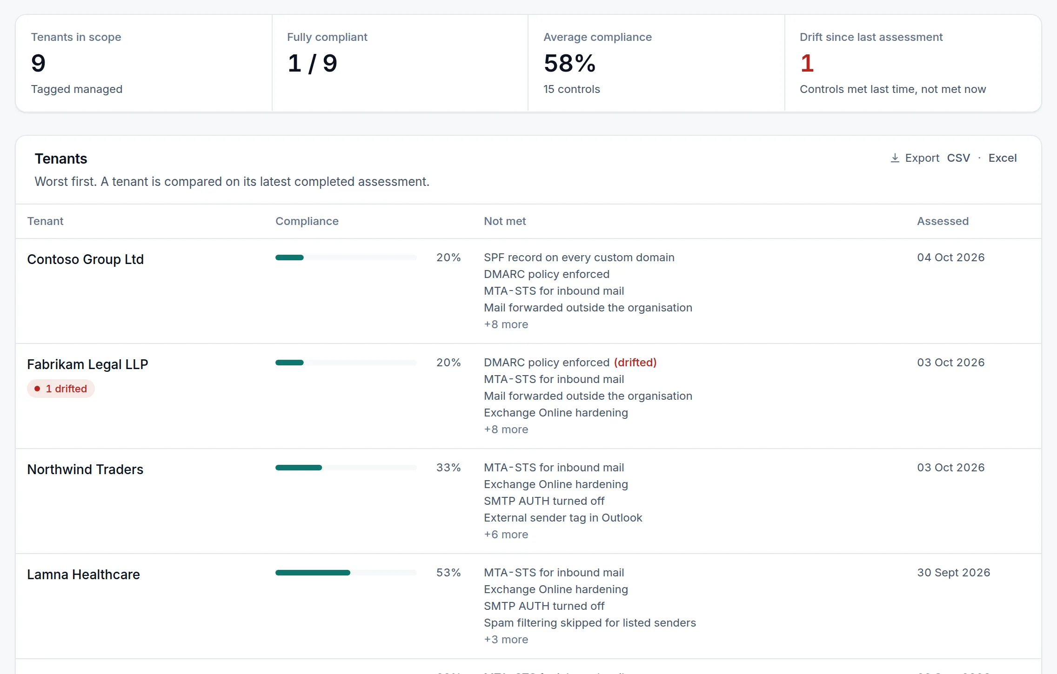Image resolution: width=1057 pixels, height=674 pixels.
Task: Click Fabrikam Legal LLP compliance progress bar
Action: [x=346, y=363]
